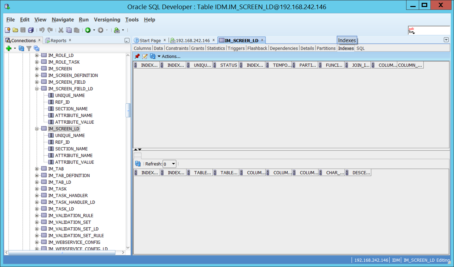Open the SQL Worksheet connection dropdown
The width and height of the screenshot is (454, 267).
tap(123, 30)
